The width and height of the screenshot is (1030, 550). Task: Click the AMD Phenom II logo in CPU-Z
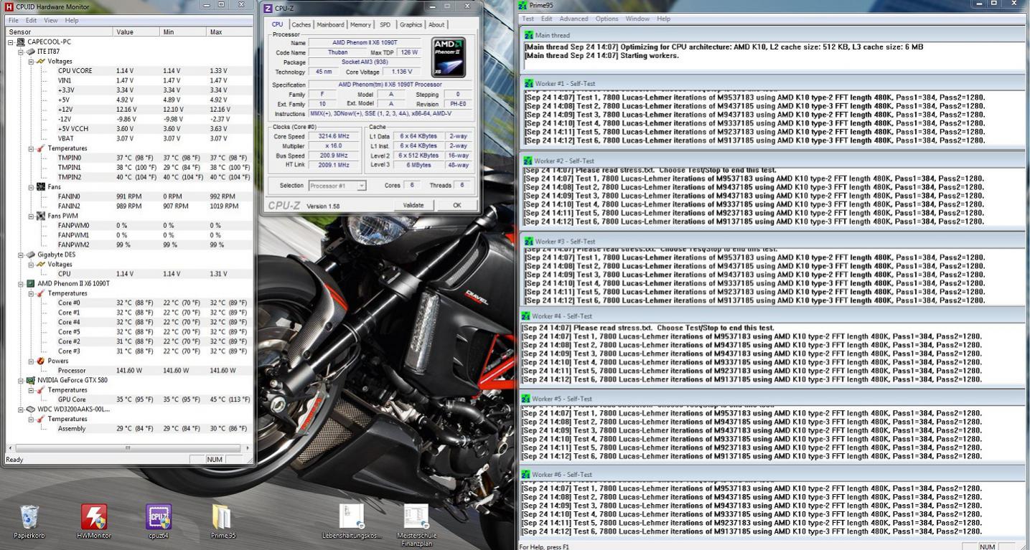coord(449,57)
